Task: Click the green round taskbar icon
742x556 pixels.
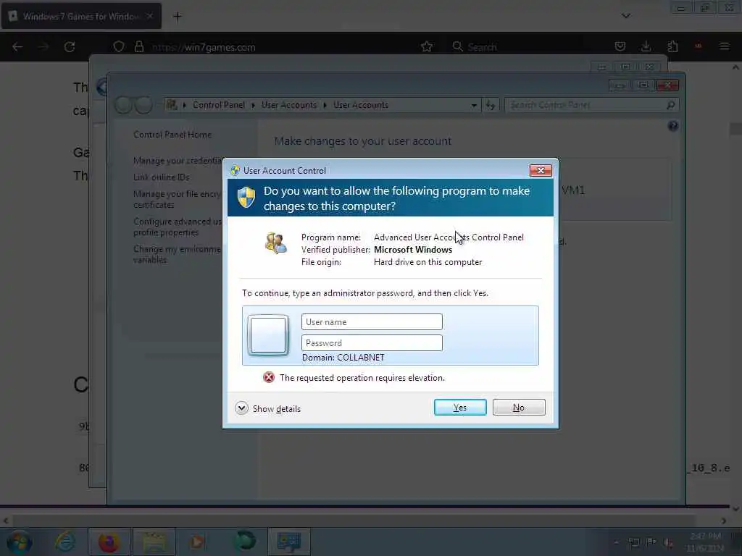Action: point(246,541)
